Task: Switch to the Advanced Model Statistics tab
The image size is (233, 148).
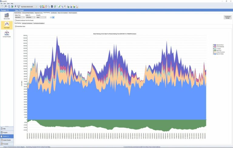Action: pos(28,13)
